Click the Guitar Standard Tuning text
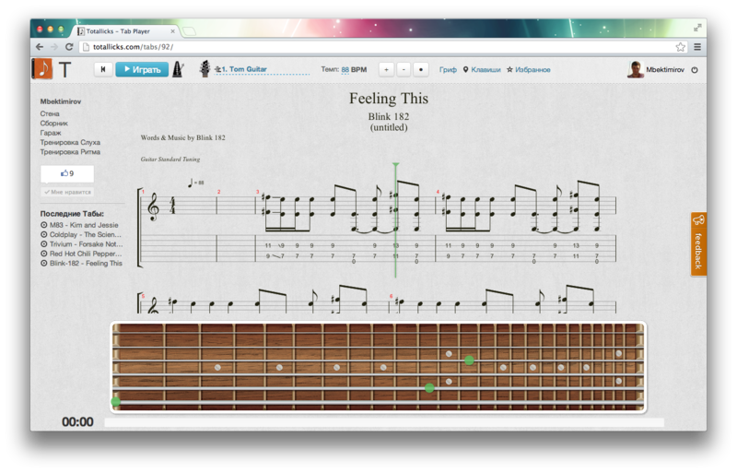The width and height of the screenshot is (737, 473). pyautogui.click(x=170, y=160)
